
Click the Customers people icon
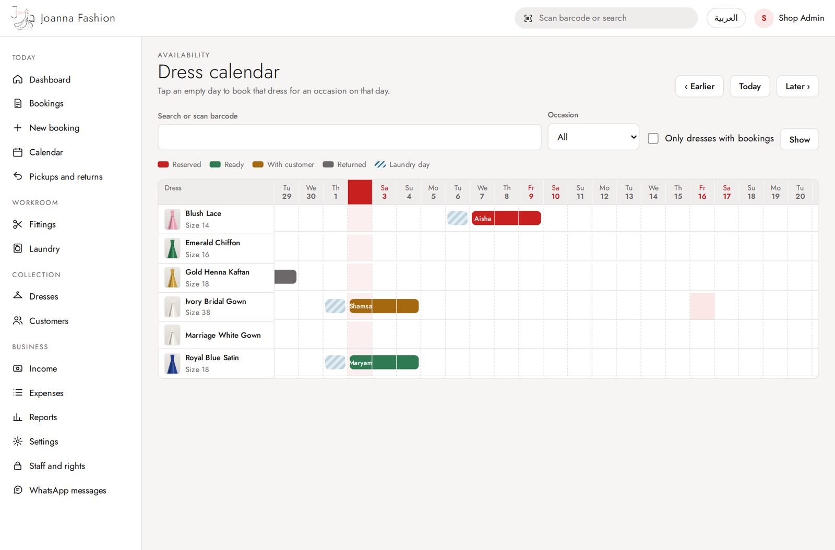18,320
